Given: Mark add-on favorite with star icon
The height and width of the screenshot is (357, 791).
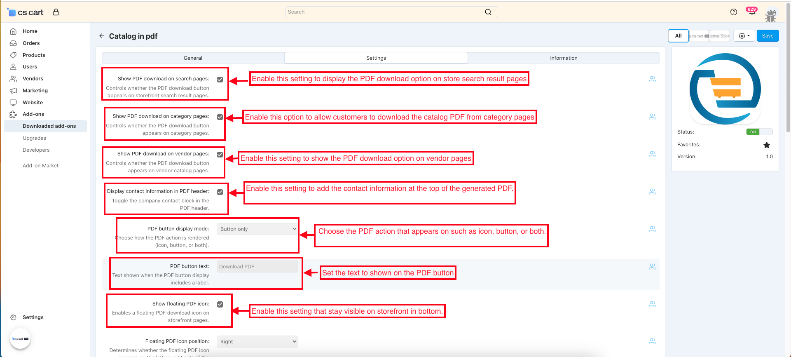Looking at the screenshot, I should coord(767,145).
